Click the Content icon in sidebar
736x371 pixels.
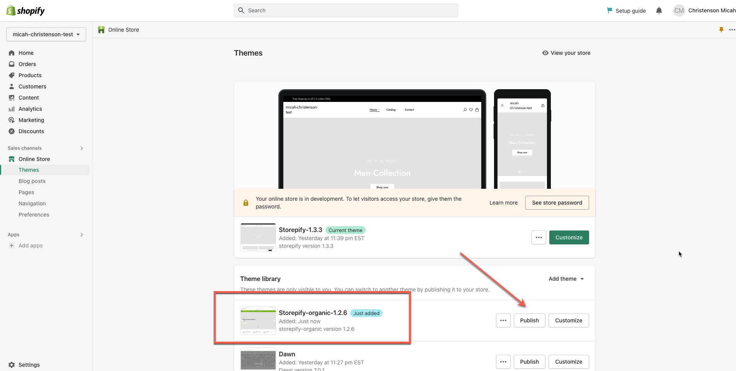[12, 98]
